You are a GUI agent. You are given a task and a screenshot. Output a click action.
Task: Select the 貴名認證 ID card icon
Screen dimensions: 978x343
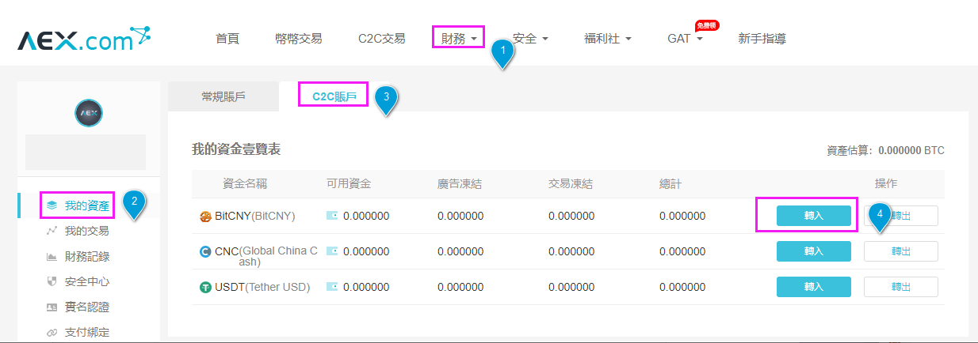point(52,307)
